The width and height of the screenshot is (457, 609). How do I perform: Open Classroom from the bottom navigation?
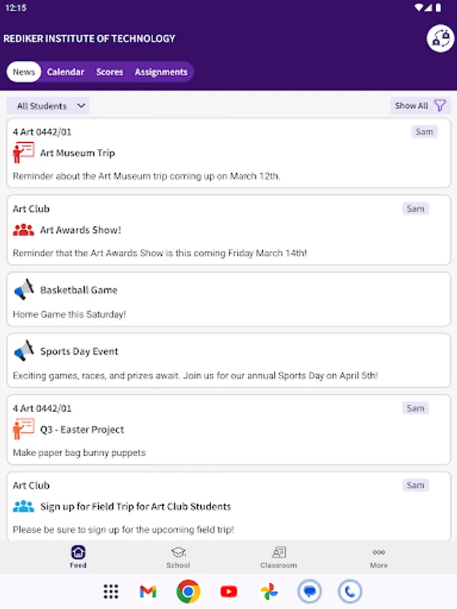278,556
